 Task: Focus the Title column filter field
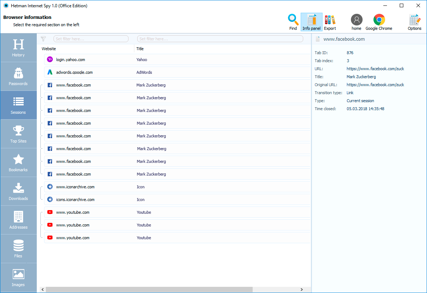point(220,39)
